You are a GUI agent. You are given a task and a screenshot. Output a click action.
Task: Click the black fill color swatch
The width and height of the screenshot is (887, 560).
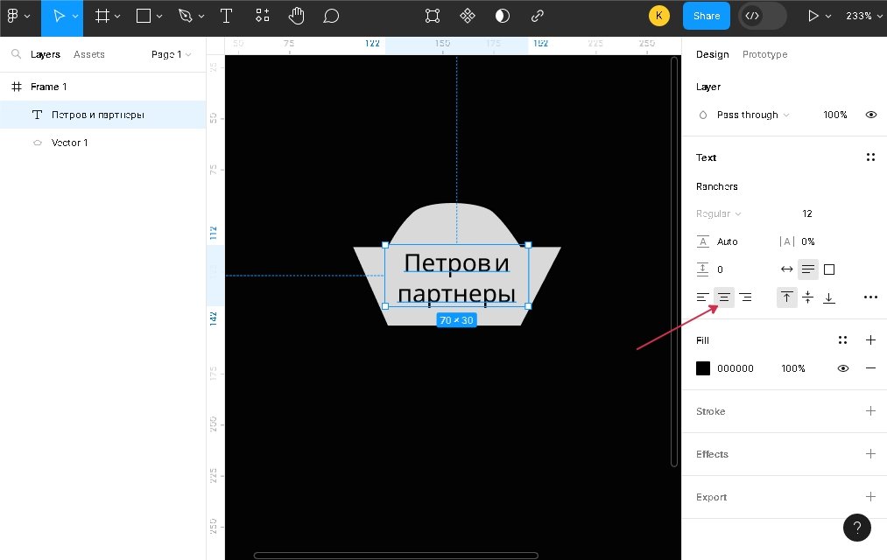pyautogui.click(x=703, y=368)
